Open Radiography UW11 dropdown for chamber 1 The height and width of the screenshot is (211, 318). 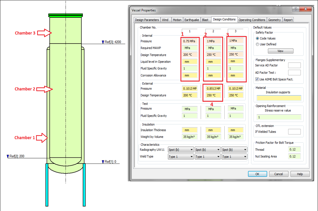(x=181, y=150)
